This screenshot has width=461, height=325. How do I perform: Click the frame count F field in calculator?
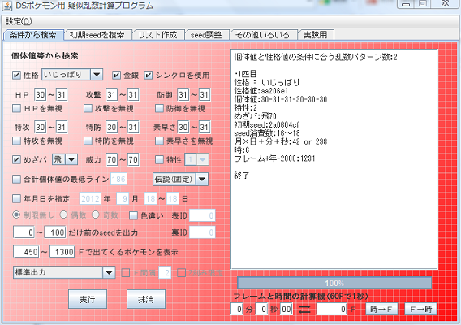[x=332, y=309]
